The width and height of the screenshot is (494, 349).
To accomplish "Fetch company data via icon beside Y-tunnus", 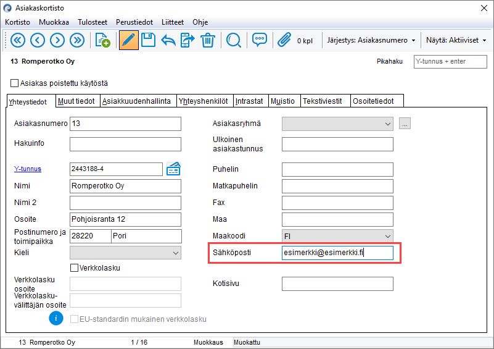I will pyautogui.click(x=173, y=169).
